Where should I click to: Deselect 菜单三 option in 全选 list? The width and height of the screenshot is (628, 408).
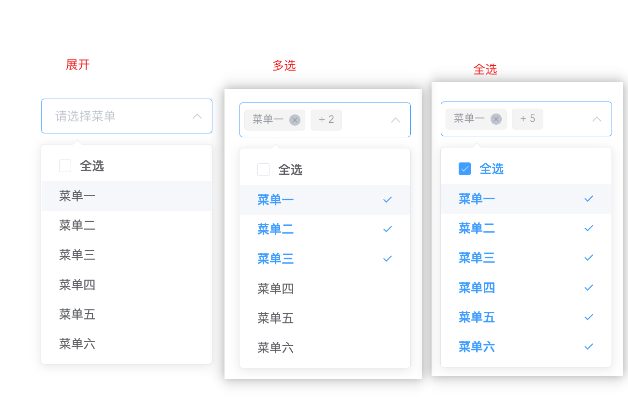[526, 258]
